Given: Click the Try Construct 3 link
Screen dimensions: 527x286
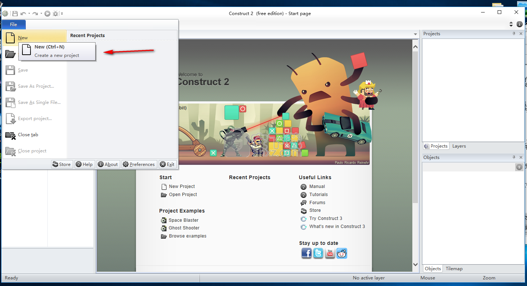Looking at the screenshot, I should coord(326,218).
